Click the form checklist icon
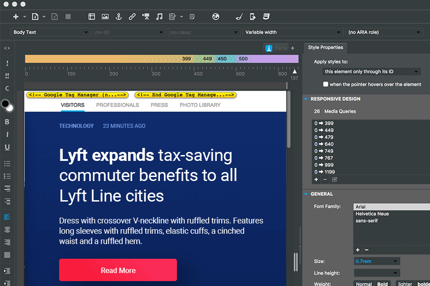The width and height of the screenshot is (430, 286). (x=172, y=17)
